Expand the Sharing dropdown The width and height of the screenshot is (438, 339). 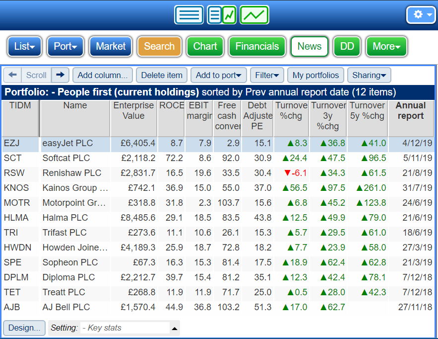coord(369,75)
